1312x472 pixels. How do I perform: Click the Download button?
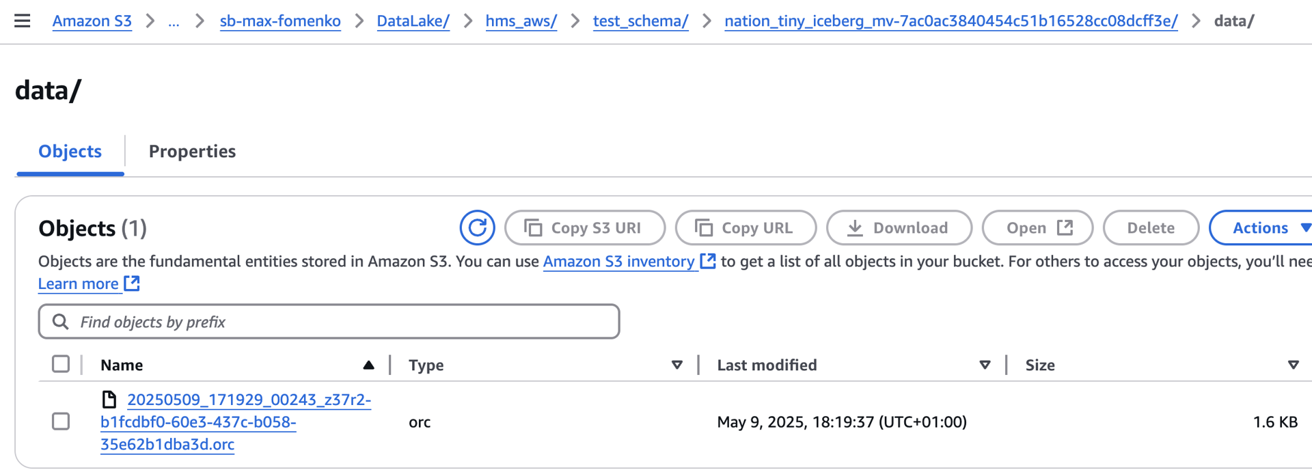[x=899, y=227]
